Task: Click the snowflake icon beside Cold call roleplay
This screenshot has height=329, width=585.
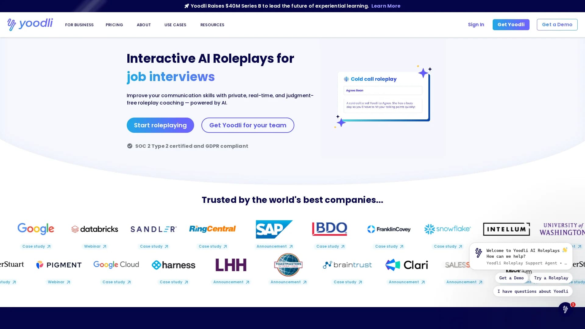Action: pos(346,79)
